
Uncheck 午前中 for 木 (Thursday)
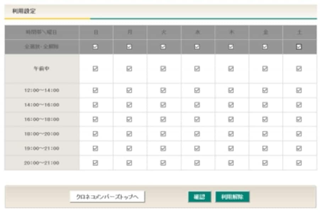231,69
